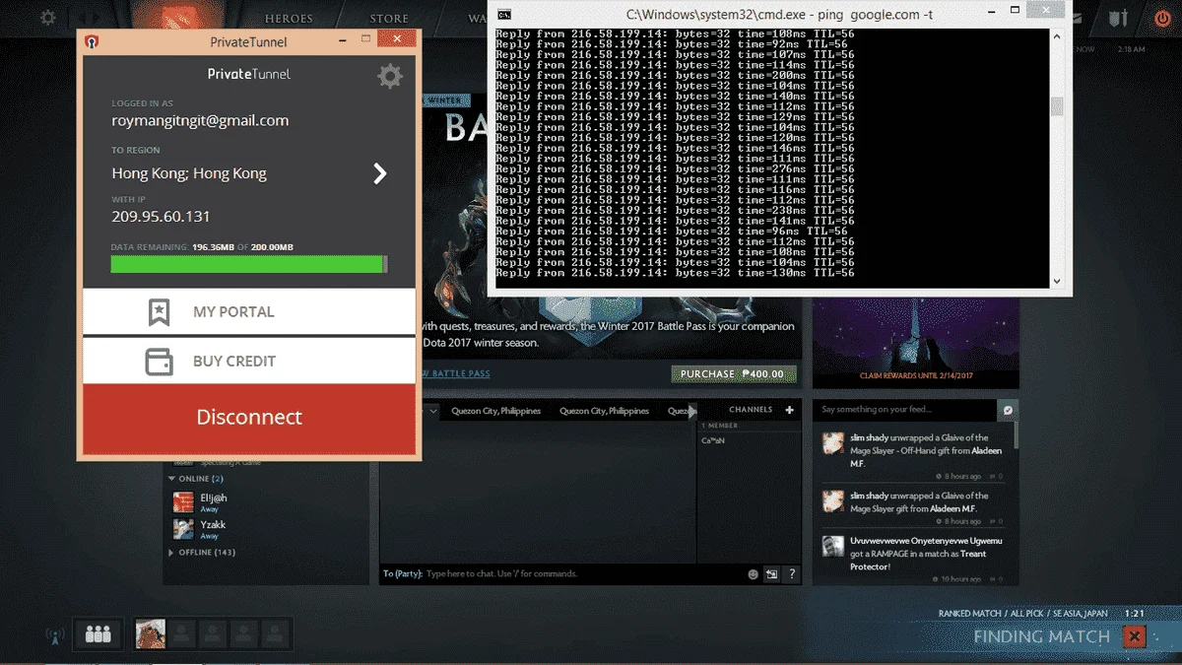This screenshot has height=665, width=1182.
Task: Expand the Hong Kong region selector arrow
Action: [x=380, y=174]
